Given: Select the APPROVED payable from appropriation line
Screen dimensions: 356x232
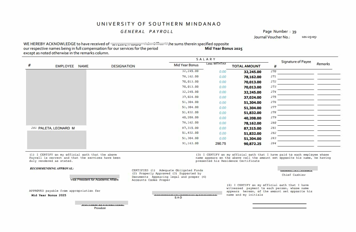Looking at the screenshot, I should (65, 191).
